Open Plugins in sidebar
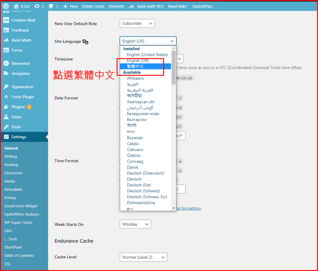 pyautogui.click(x=18, y=107)
